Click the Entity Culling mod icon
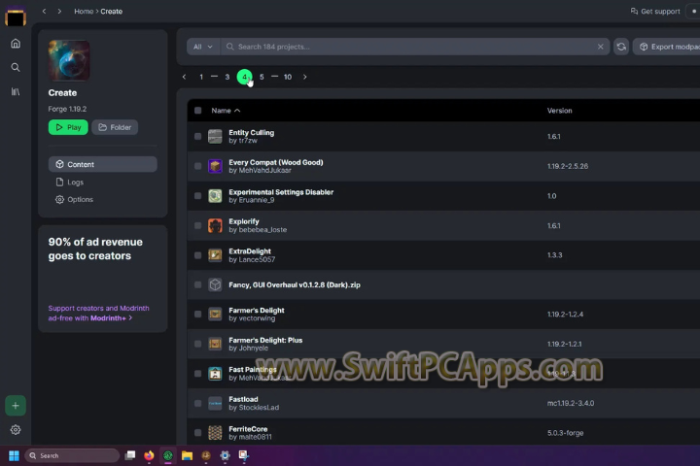The width and height of the screenshot is (700, 466). click(215, 137)
